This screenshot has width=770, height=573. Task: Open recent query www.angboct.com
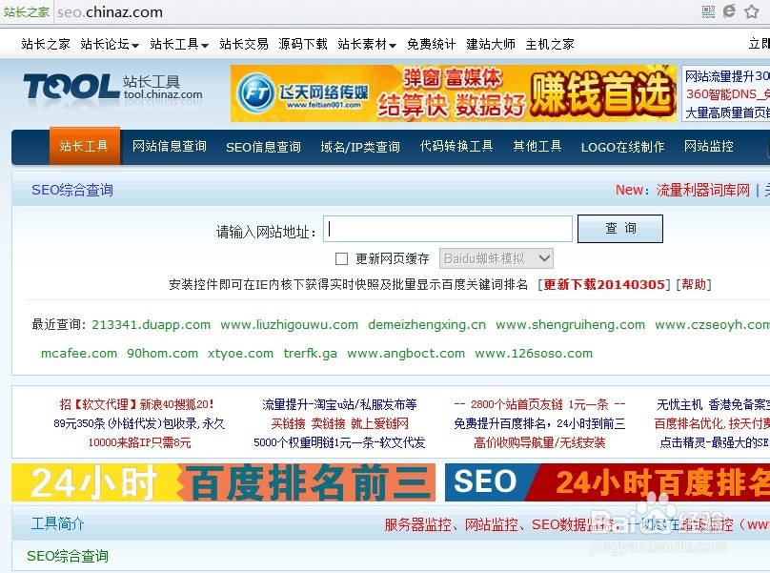pos(406,354)
